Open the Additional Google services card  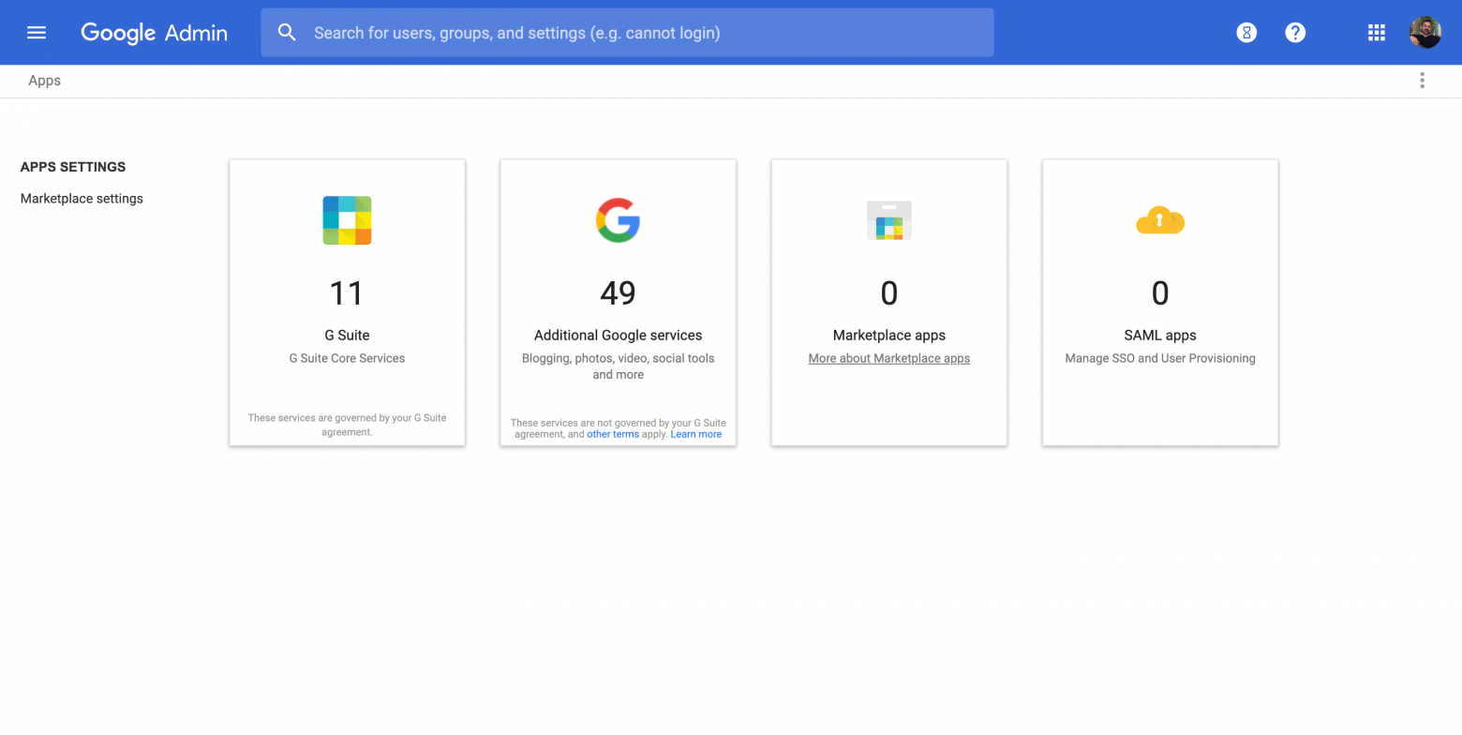coord(617,302)
